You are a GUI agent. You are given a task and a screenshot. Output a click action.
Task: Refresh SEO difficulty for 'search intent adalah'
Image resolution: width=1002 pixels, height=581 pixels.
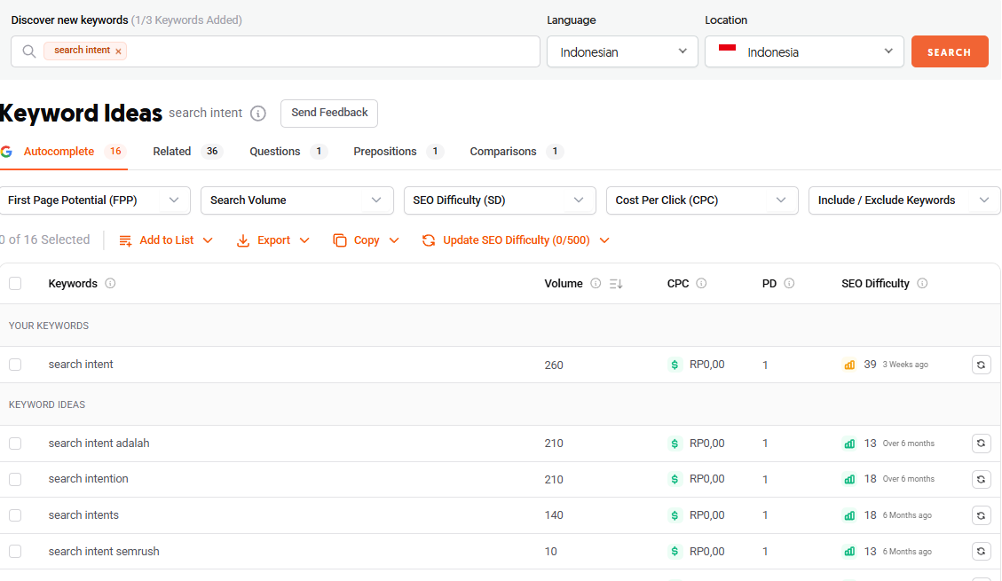click(x=981, y=444)
